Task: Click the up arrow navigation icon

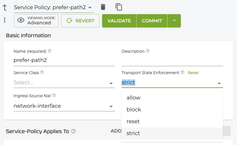Action: pyautogui.click(x=5, y=7)
